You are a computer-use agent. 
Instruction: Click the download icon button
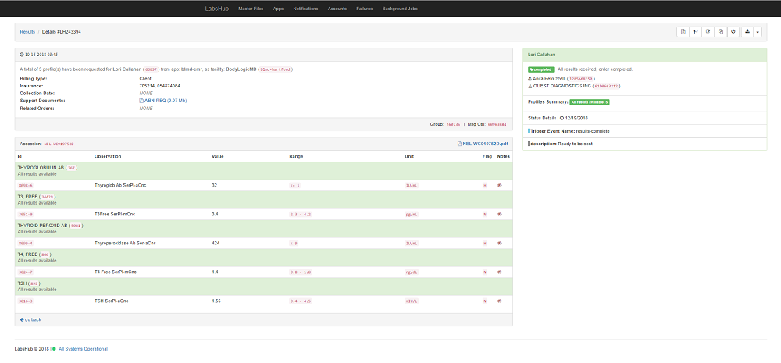pyautogui.click(x=747, y=31)
